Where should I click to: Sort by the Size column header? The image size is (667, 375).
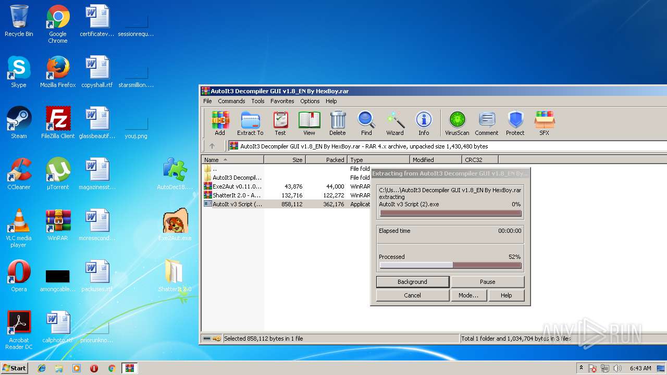(285, 160)
